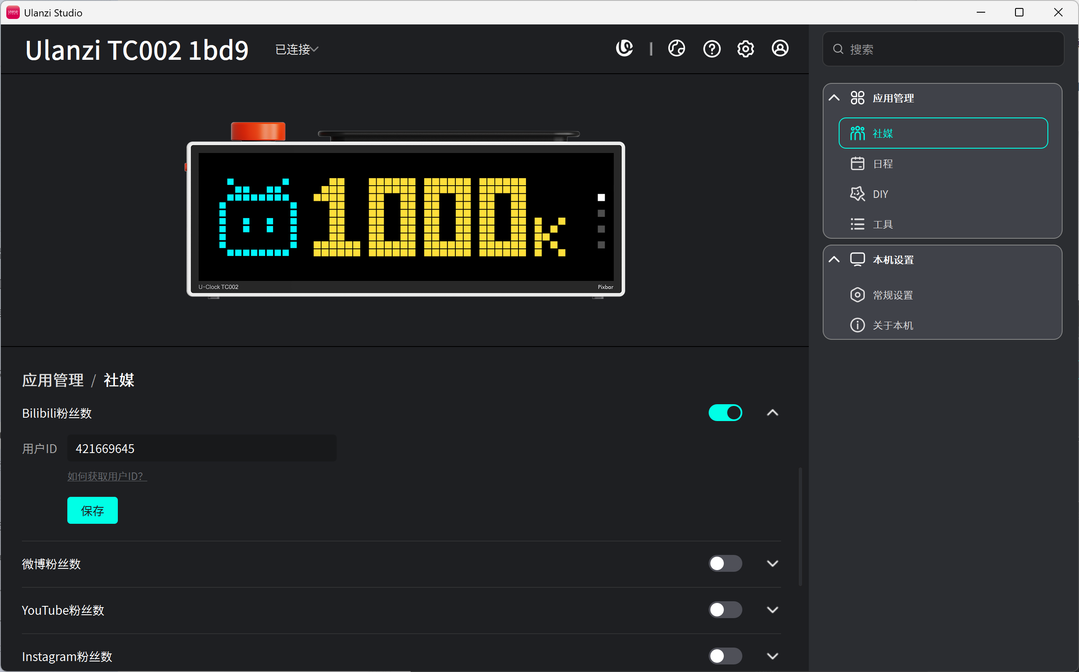Image resolution: width=1079 pixels, height=672 pixels.
Task: Select DIY in the sidebar
Action: [943, 194]
